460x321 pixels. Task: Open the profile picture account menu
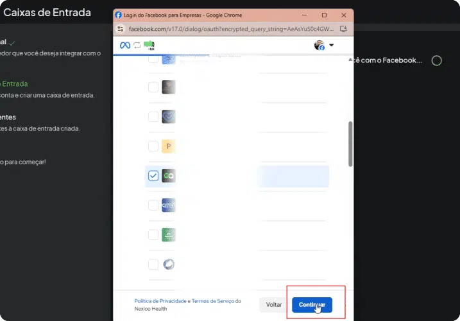point(319,45)
